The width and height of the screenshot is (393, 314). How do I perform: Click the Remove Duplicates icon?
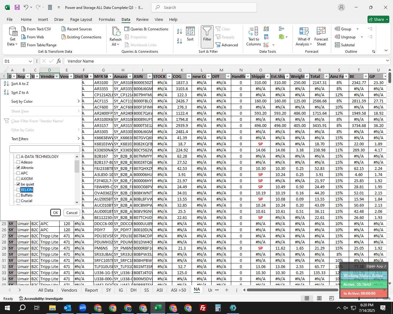point(266,37)
